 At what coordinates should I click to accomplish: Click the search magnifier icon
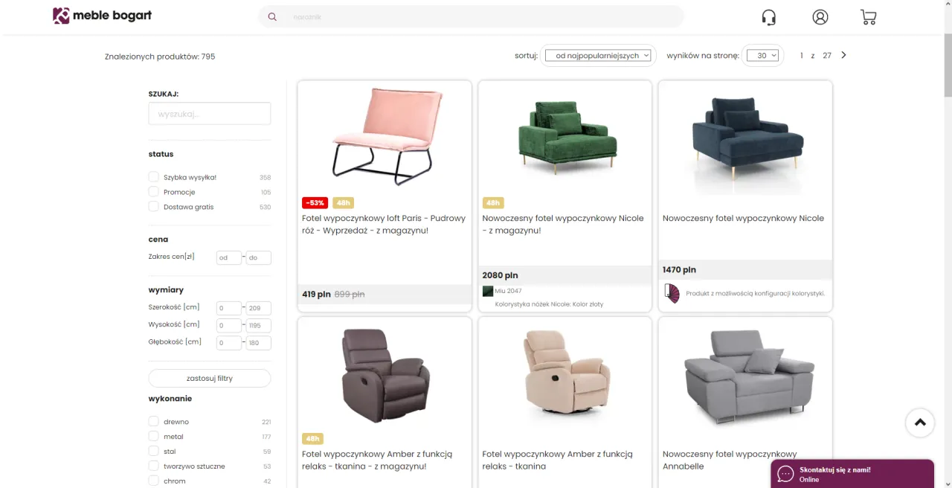tap(272, 16)
